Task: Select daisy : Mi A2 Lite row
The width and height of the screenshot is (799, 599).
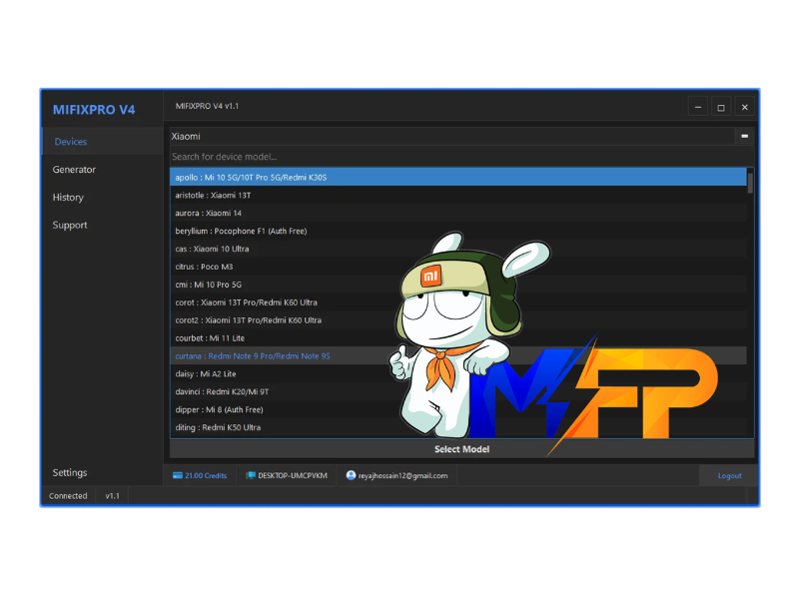Action: (458, 373)
